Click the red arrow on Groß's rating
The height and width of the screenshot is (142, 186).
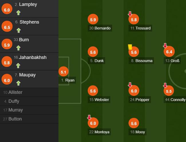[165, 46]
